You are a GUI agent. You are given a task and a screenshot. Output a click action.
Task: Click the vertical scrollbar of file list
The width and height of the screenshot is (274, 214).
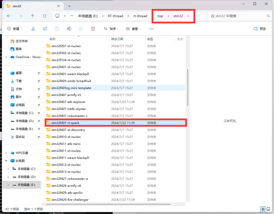(188, 87)
